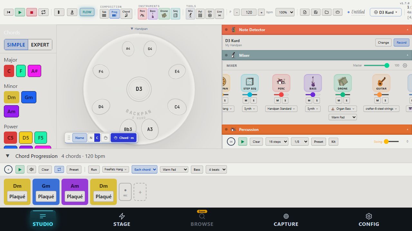
Task: Mute the GUITAR channel
Action: coord(378,100)
